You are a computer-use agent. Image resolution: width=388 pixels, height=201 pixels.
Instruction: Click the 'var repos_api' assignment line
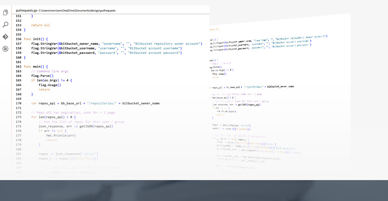(x=95, y=103)
